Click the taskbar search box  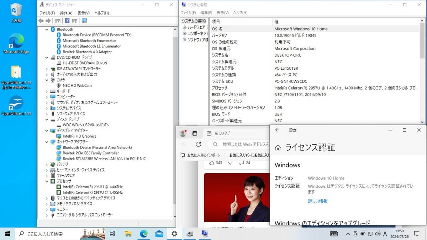[x=60, y=234]
